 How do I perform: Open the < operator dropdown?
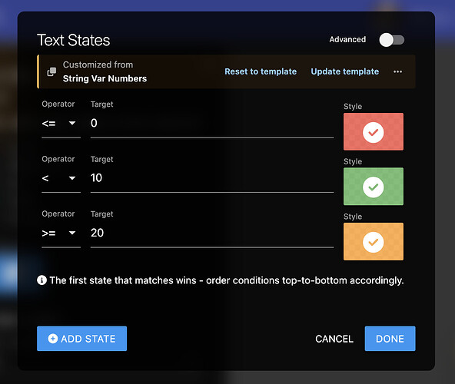(x=61, y=178)
